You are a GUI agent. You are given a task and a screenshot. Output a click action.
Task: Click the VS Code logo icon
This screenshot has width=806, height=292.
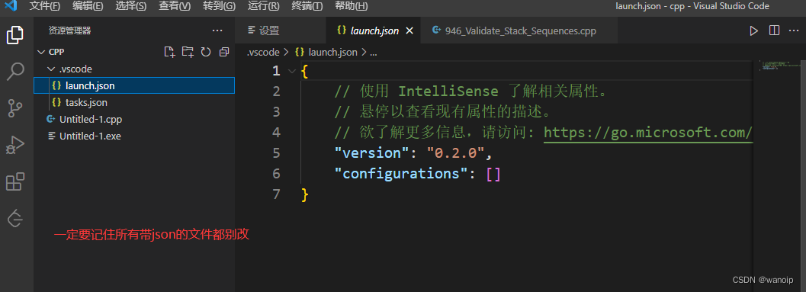pyautogui.click(x=11, y=6)
